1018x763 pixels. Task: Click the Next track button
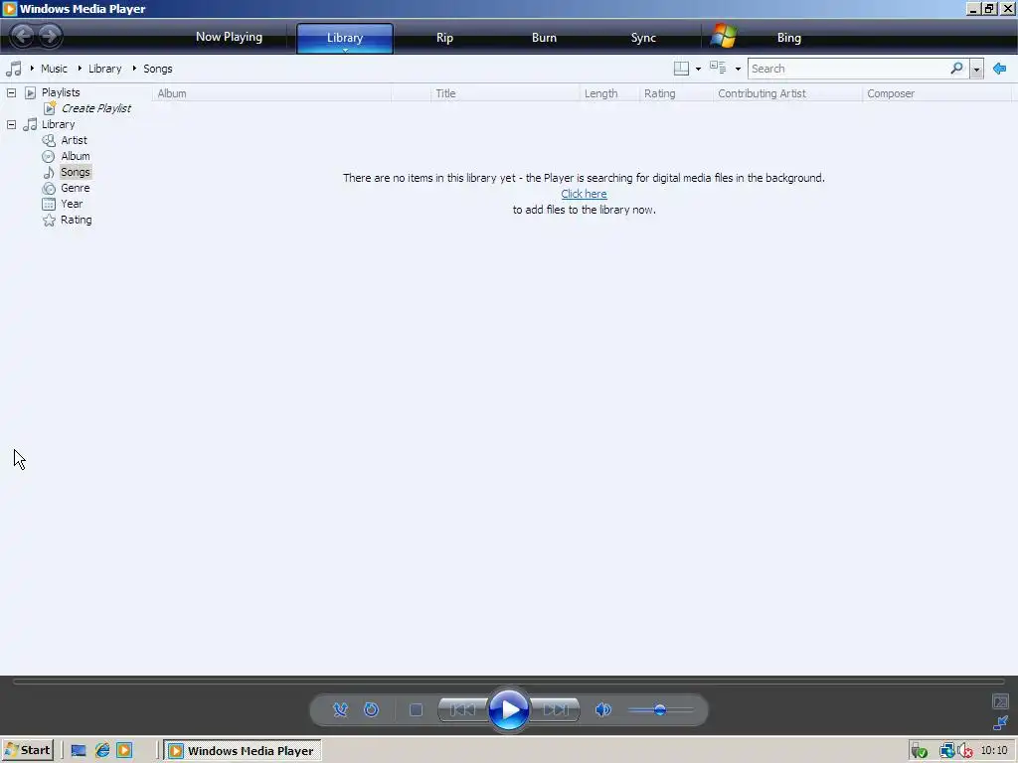tap(555, 709)
